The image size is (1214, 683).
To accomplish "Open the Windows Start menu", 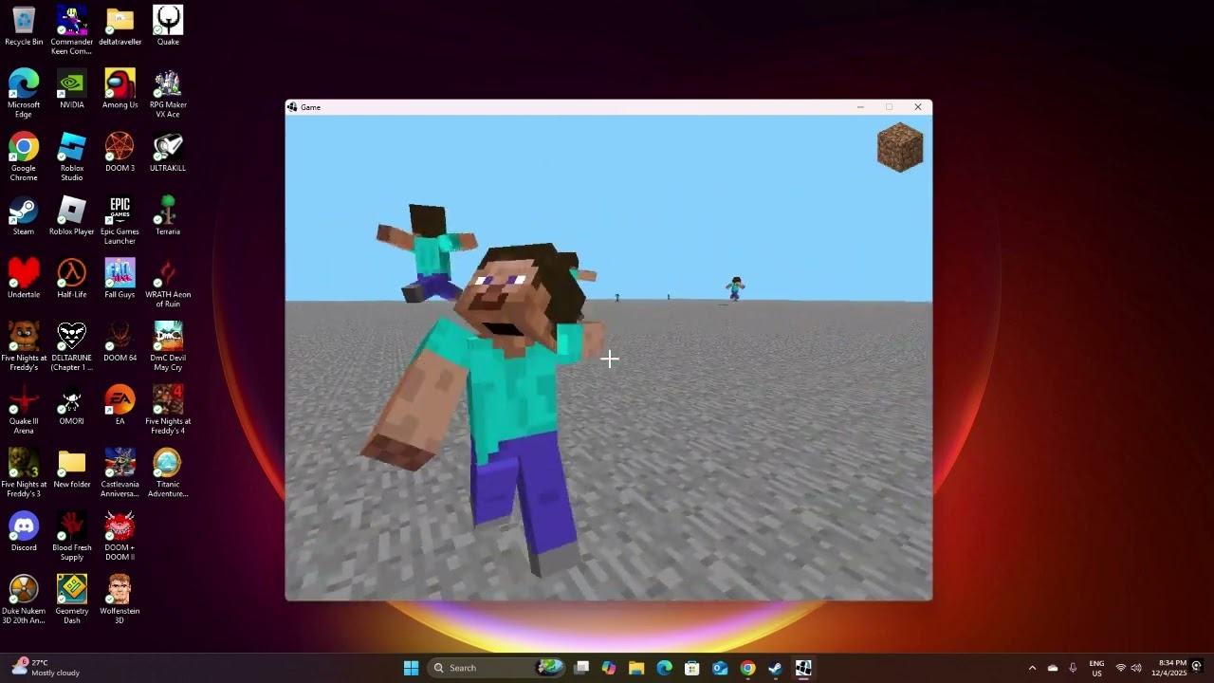I will [411, 668].
